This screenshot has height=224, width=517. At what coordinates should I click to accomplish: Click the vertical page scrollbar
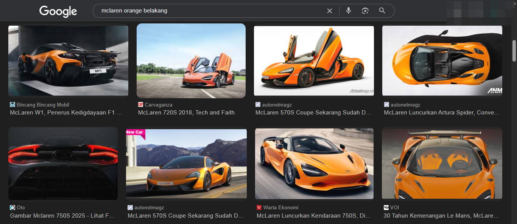coord(514,51)
